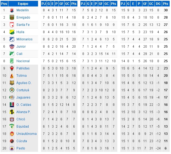This screenshot has height=154, width=171.
Task: Click the Patriotas team crest icon
Action: click(12, 68)
